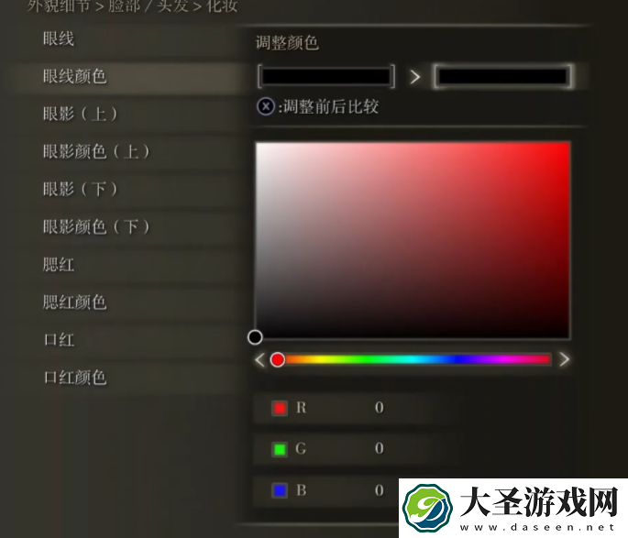The height and width of the screenshot is (538, 628).
Task: Click the 调整前后比较 label
Action: pyautogui.click(x=331, y=107)
